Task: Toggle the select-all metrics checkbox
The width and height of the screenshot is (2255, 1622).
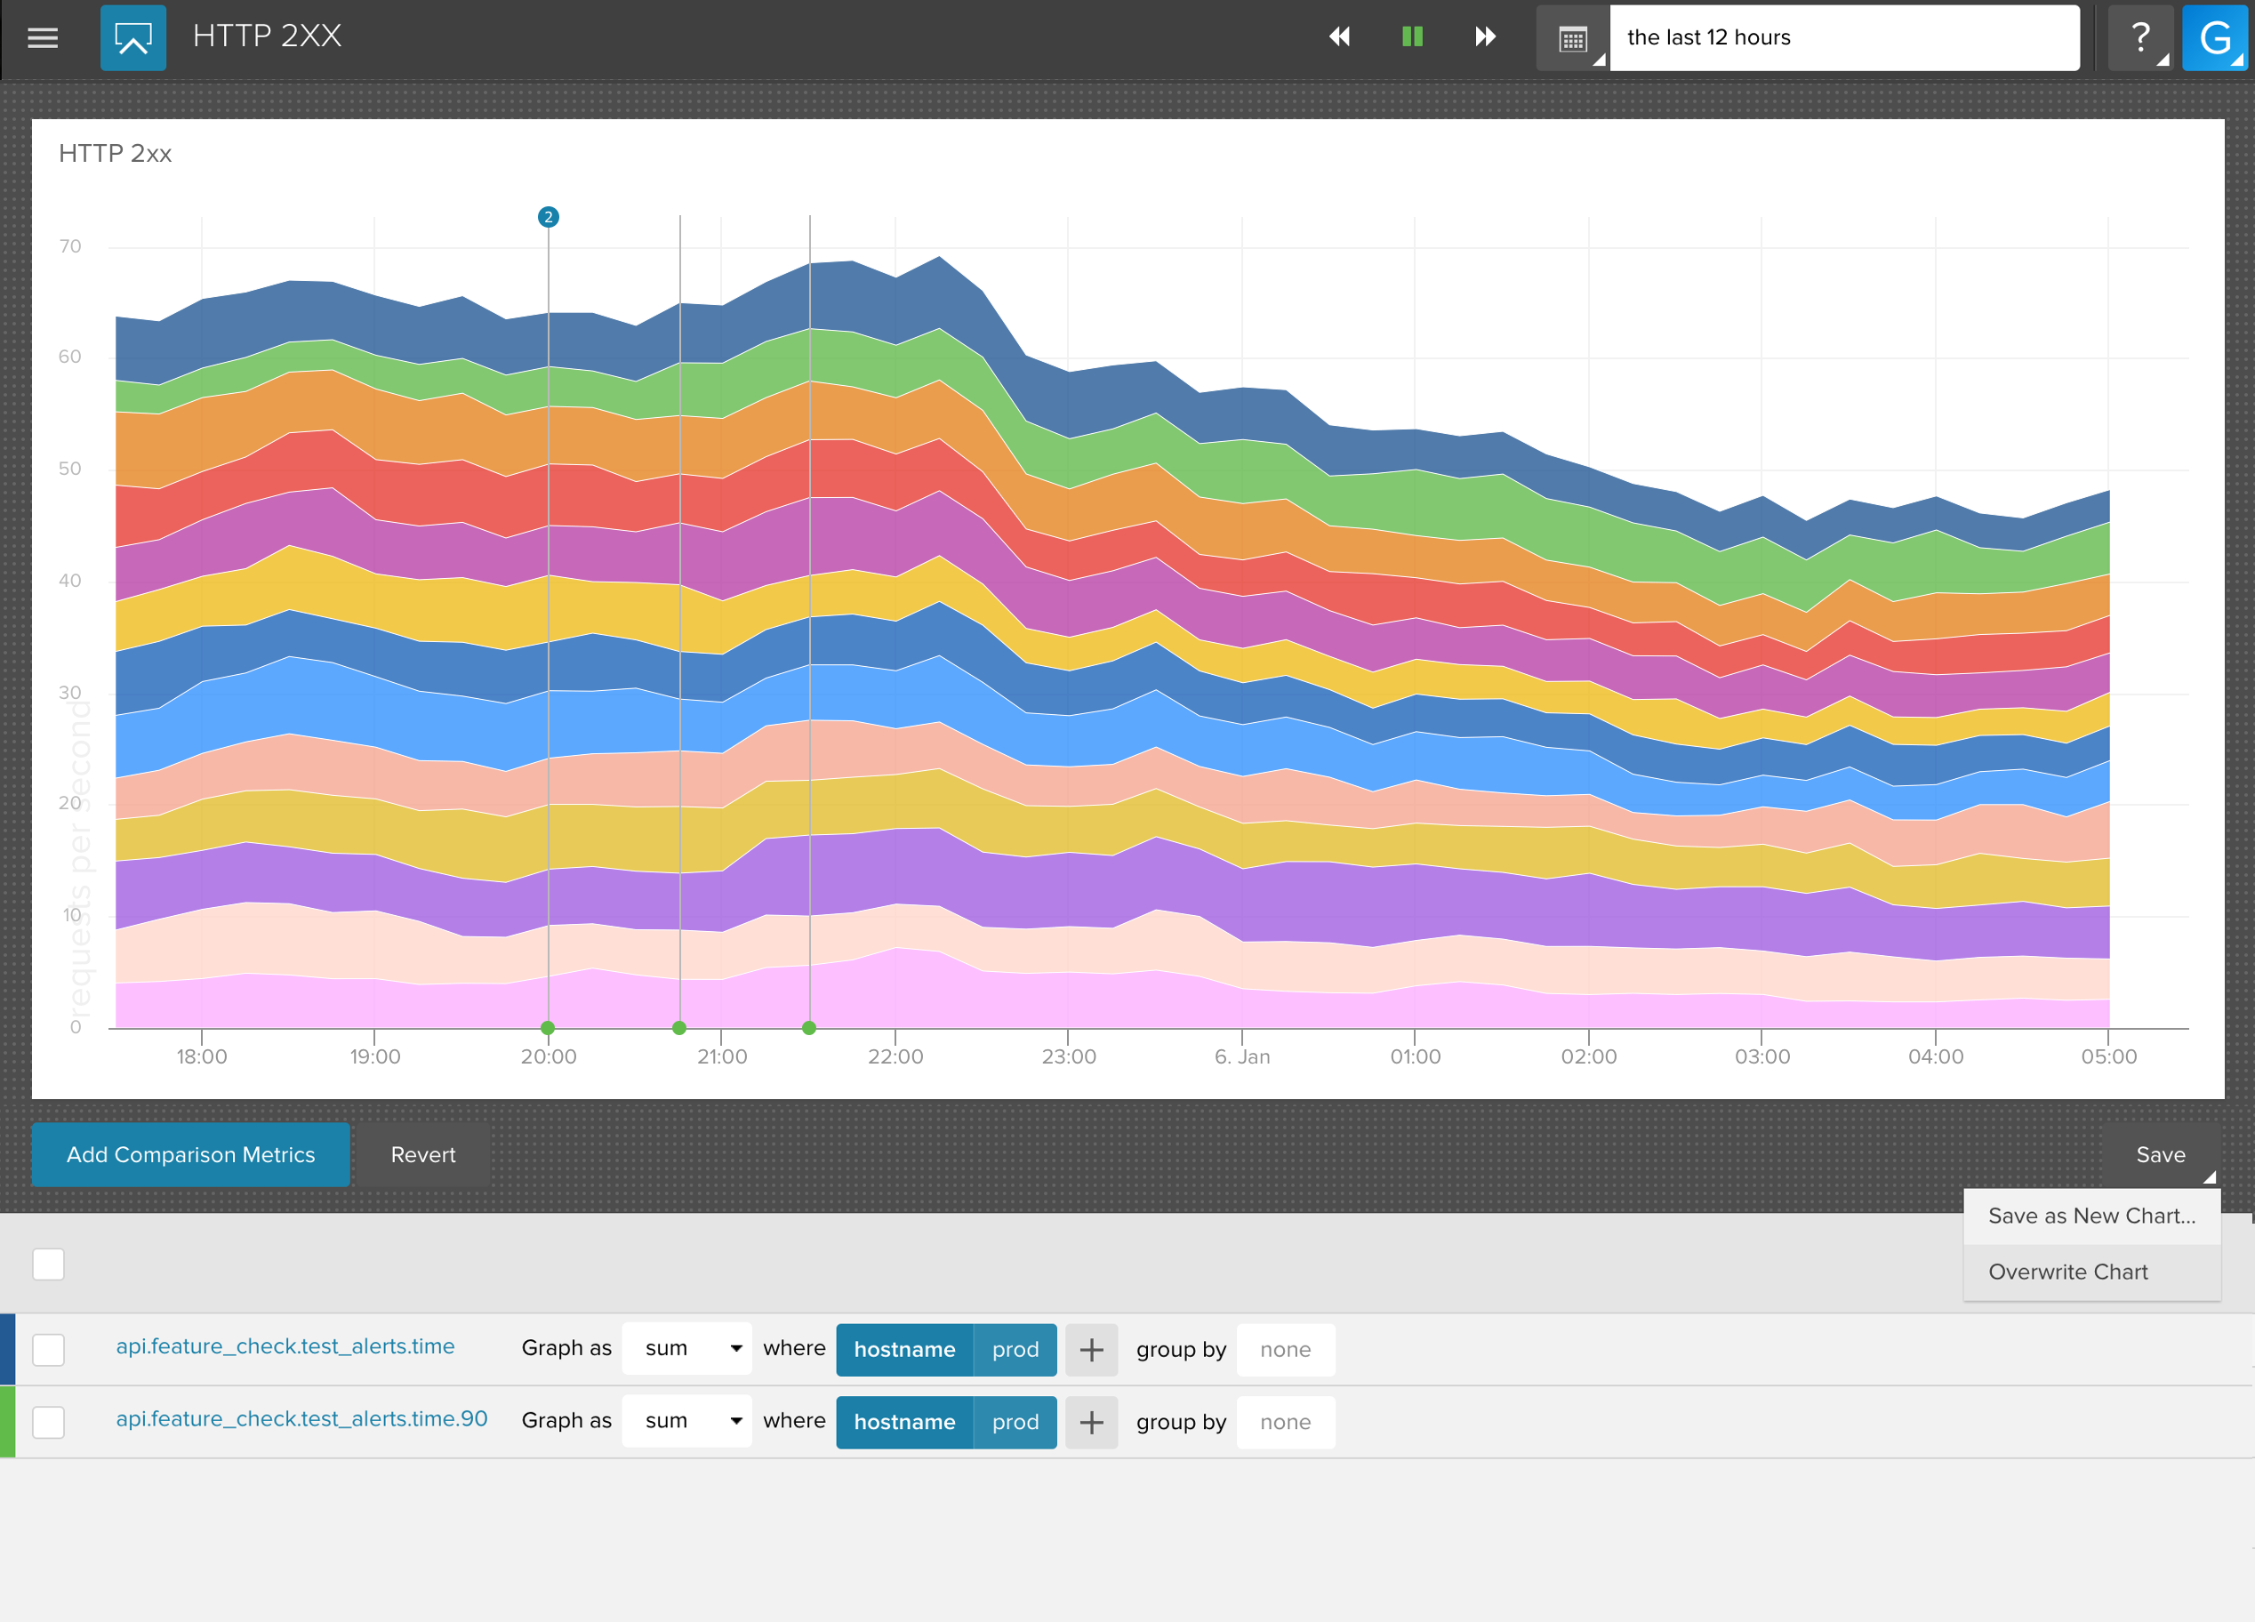Action: tap(48, 1264)
